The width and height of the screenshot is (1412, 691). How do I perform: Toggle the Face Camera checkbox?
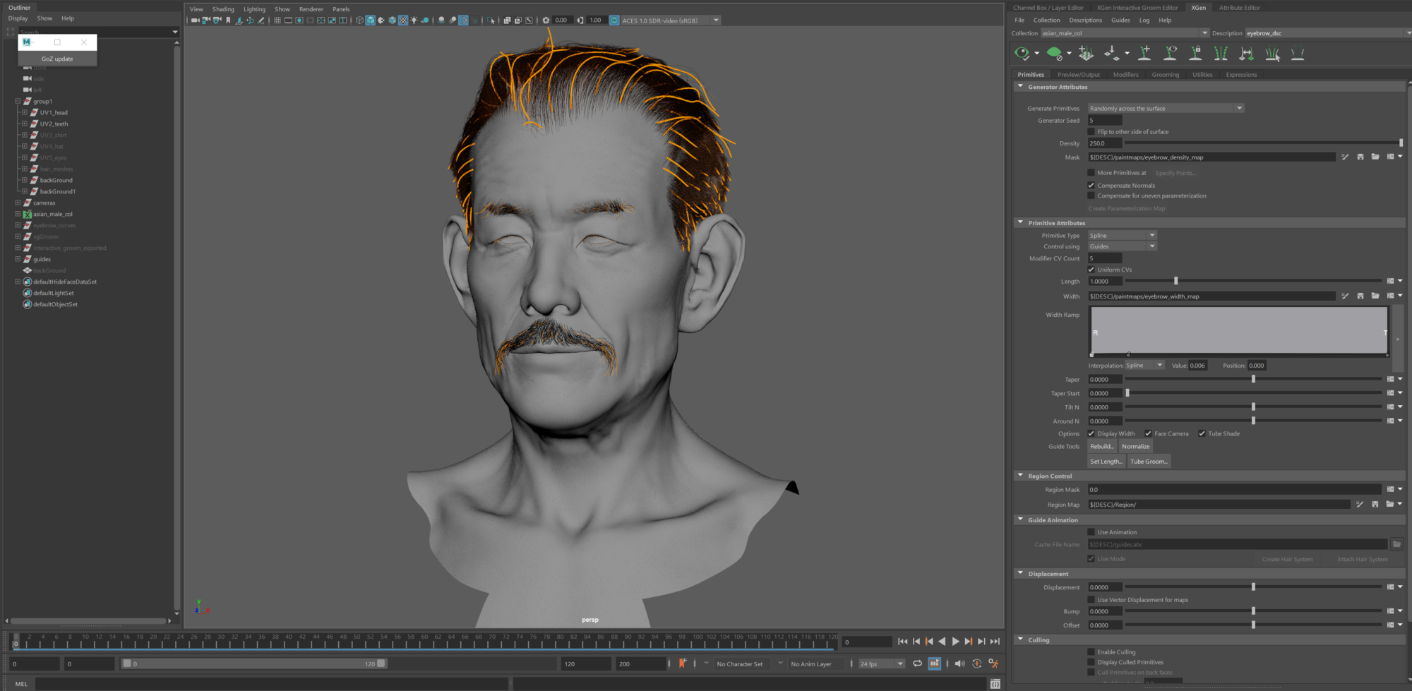[x=1148, y=434]
